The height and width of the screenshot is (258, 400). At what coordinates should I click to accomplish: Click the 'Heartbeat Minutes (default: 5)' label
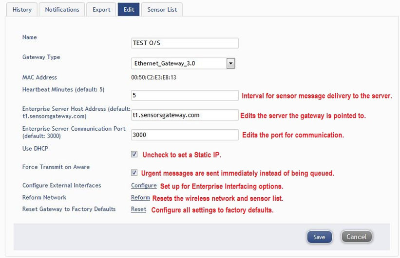[x=63, y=89]
